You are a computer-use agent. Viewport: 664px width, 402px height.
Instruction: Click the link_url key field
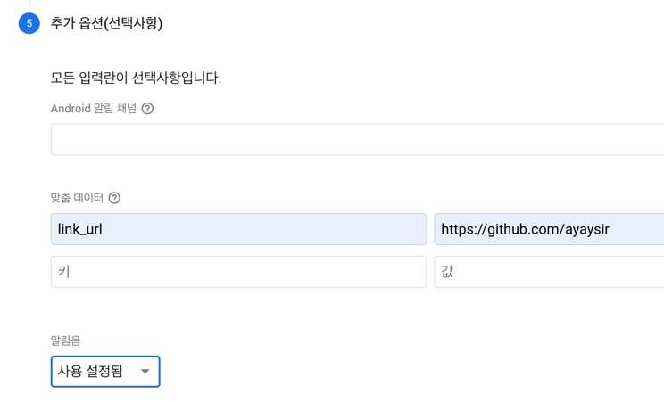238,229
